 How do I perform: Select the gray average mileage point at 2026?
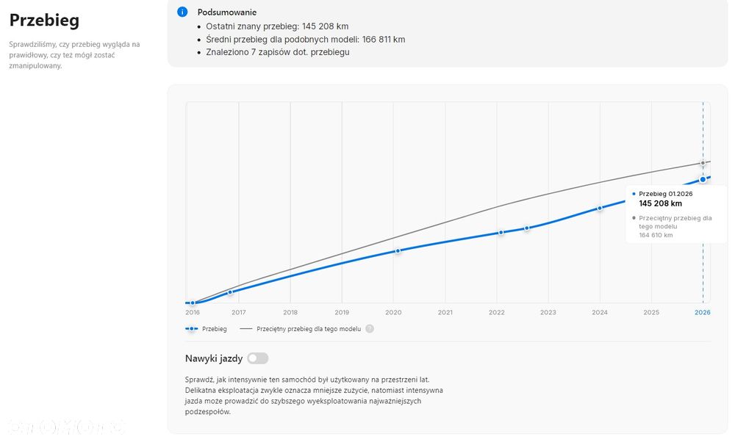point(703,163)
